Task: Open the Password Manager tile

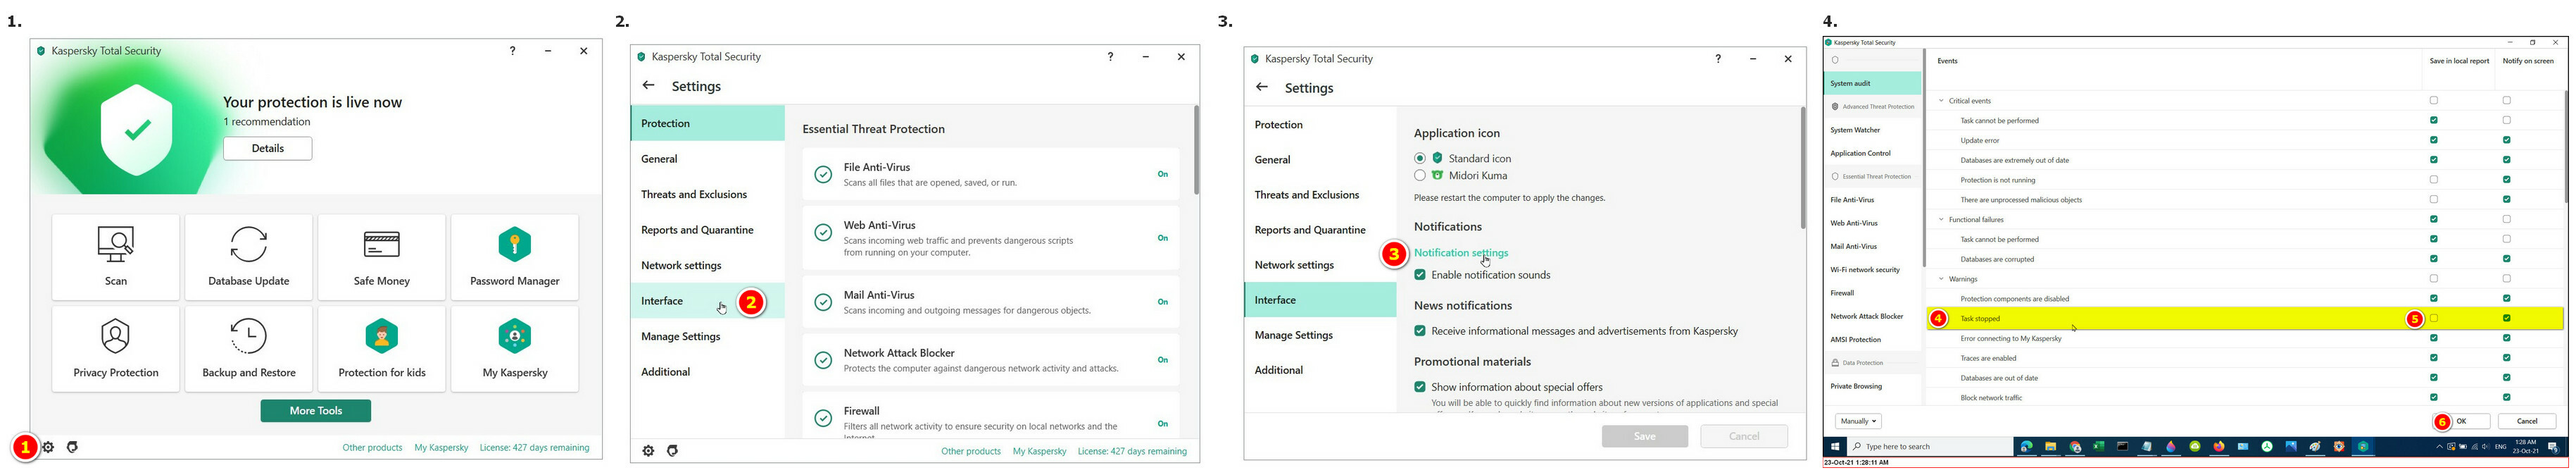Action: pyautogui.click(x=515, y=257)
